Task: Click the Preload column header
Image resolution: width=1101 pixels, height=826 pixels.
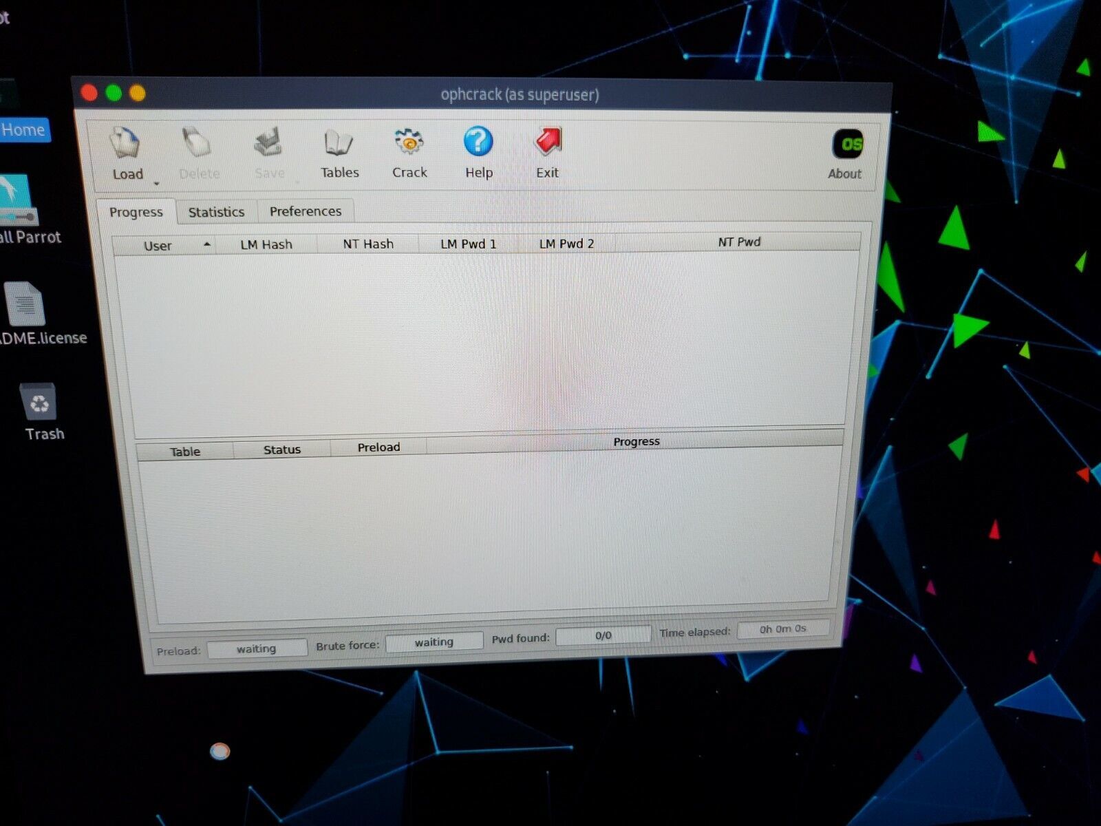Action: 378,447
